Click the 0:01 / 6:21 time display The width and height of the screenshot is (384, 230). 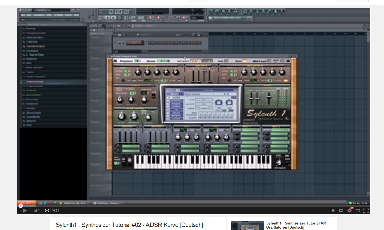pos(52,211)
